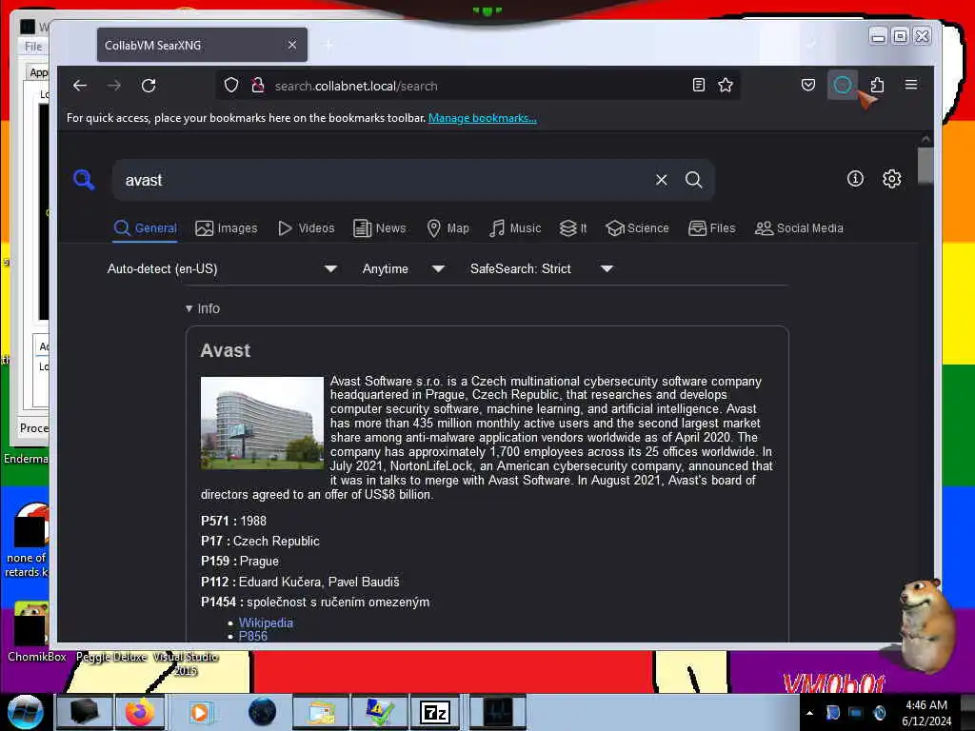This screenshot has height=731, width=975.
Task: Open the Auto-detect (en-US) language dropdown
Action: click(x=222, y=268)
